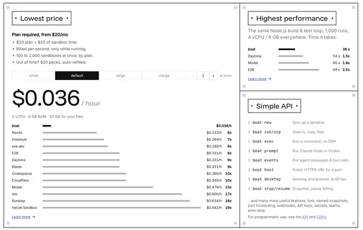Click the boat new command
The height and width of the screenshot is (230, 363).
pos(262,122)
